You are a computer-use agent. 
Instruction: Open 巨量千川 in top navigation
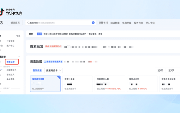tap(103, 23)
